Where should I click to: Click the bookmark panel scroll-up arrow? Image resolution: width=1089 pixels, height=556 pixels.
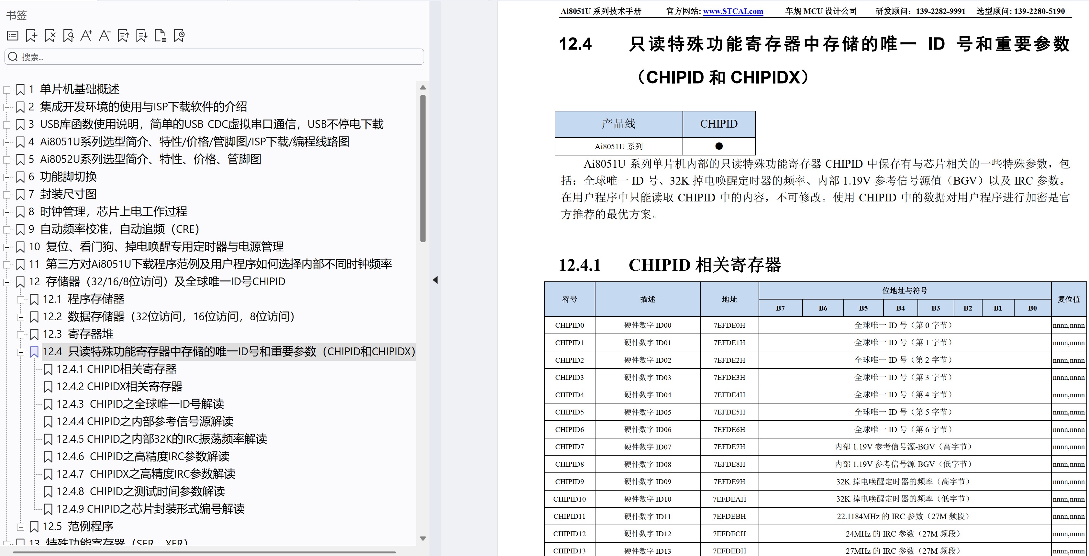click(423, 87)
